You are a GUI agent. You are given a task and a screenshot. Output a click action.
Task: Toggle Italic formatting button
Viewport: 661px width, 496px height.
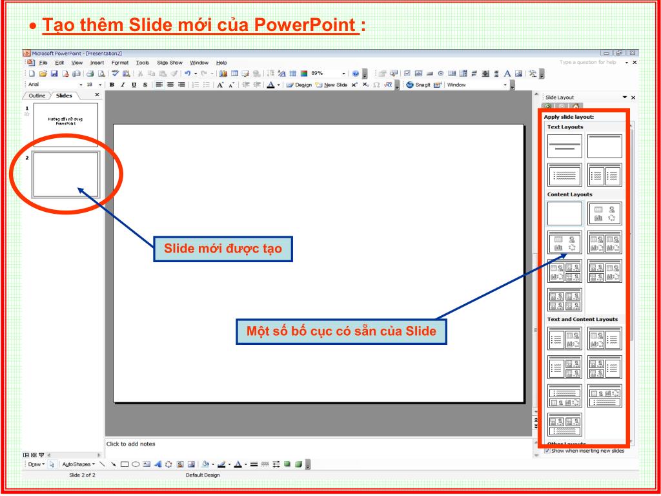click(x=123, y=85)
